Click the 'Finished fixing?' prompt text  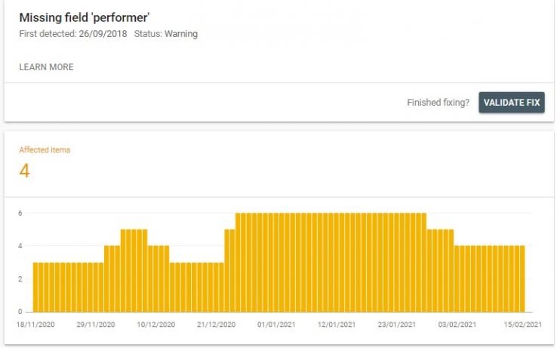click(438, 103)
